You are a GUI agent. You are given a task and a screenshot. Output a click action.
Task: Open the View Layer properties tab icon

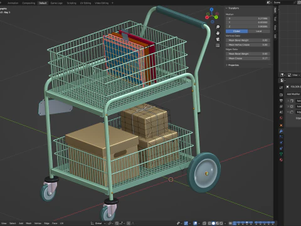(x=281, y=106)
